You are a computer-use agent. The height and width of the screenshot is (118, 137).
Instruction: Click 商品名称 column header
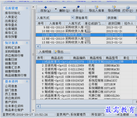pyautogui.click(x=57, y=58)
